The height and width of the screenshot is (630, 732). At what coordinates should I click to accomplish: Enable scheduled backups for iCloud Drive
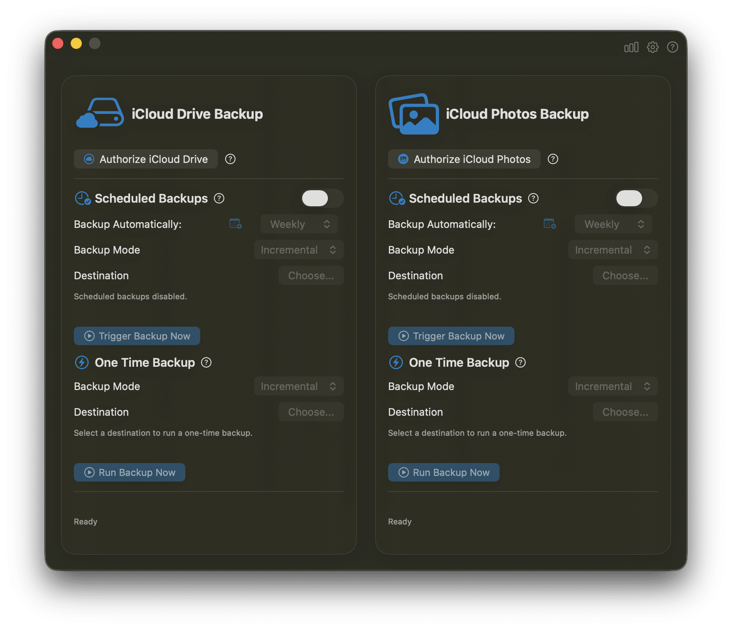[x=322, y=198]
